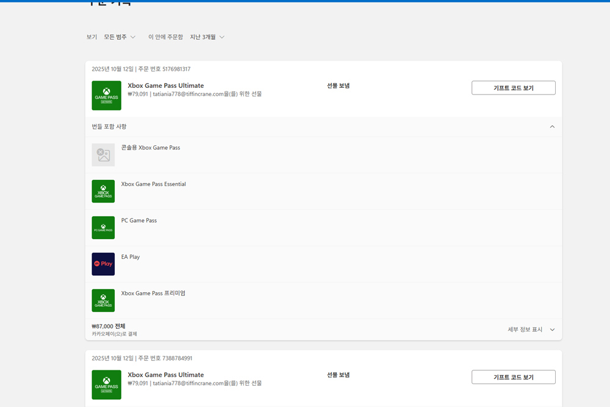
Task: Click the broken image placeholder for 콘솔용 Xbox Game Pass
Action: [103, 155]
